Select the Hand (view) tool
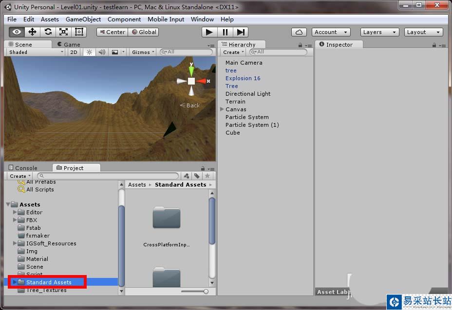This screenshot has height=310, width=452. (x=17, y=32)
